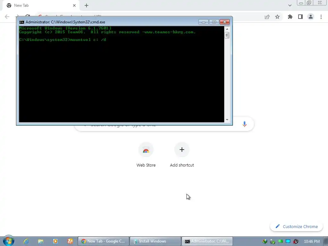328x246 pixels.
Task: Open the Web Store shortcut
Action: coord(146,155)
